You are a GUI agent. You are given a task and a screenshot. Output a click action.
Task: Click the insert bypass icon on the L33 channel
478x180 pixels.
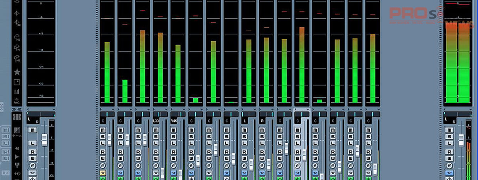tap(156, 173)
